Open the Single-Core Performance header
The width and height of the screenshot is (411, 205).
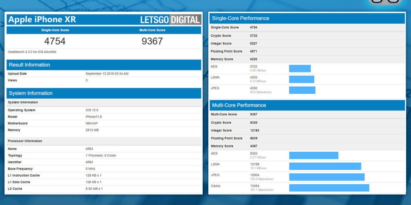pos(240,18)
